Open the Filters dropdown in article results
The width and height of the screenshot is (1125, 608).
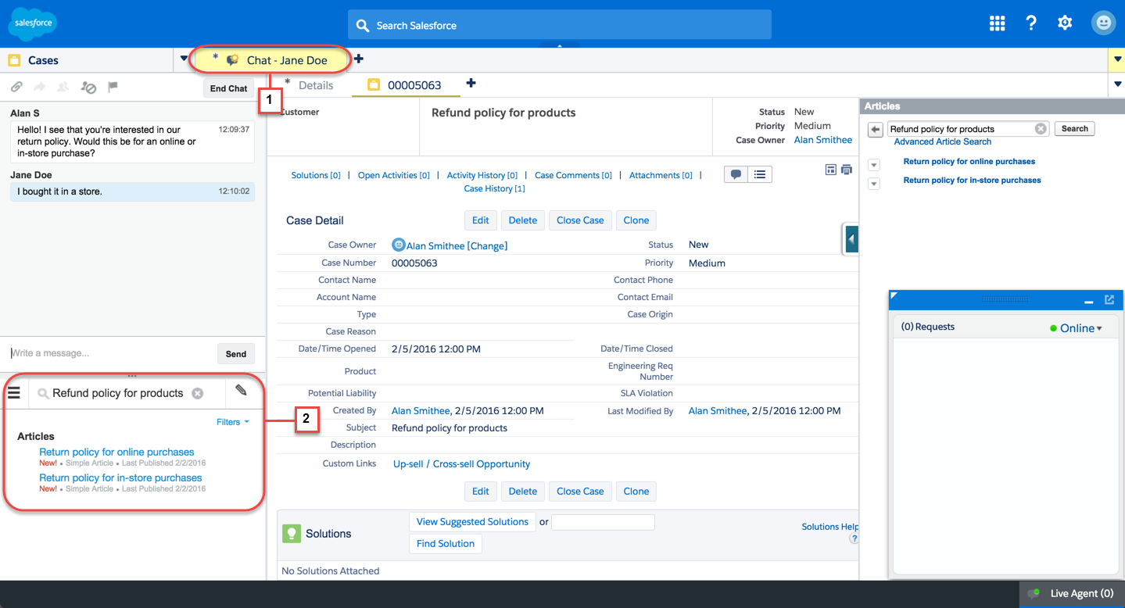pos(231,421)
